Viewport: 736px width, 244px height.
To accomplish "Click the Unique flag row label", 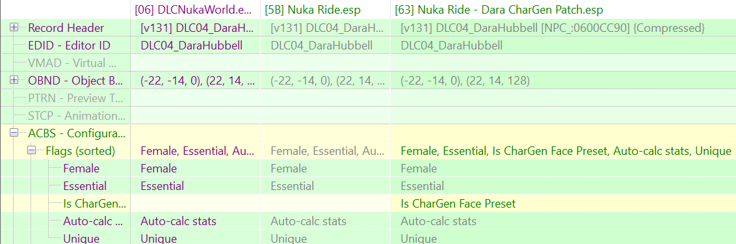I will (x=81, y=239).
